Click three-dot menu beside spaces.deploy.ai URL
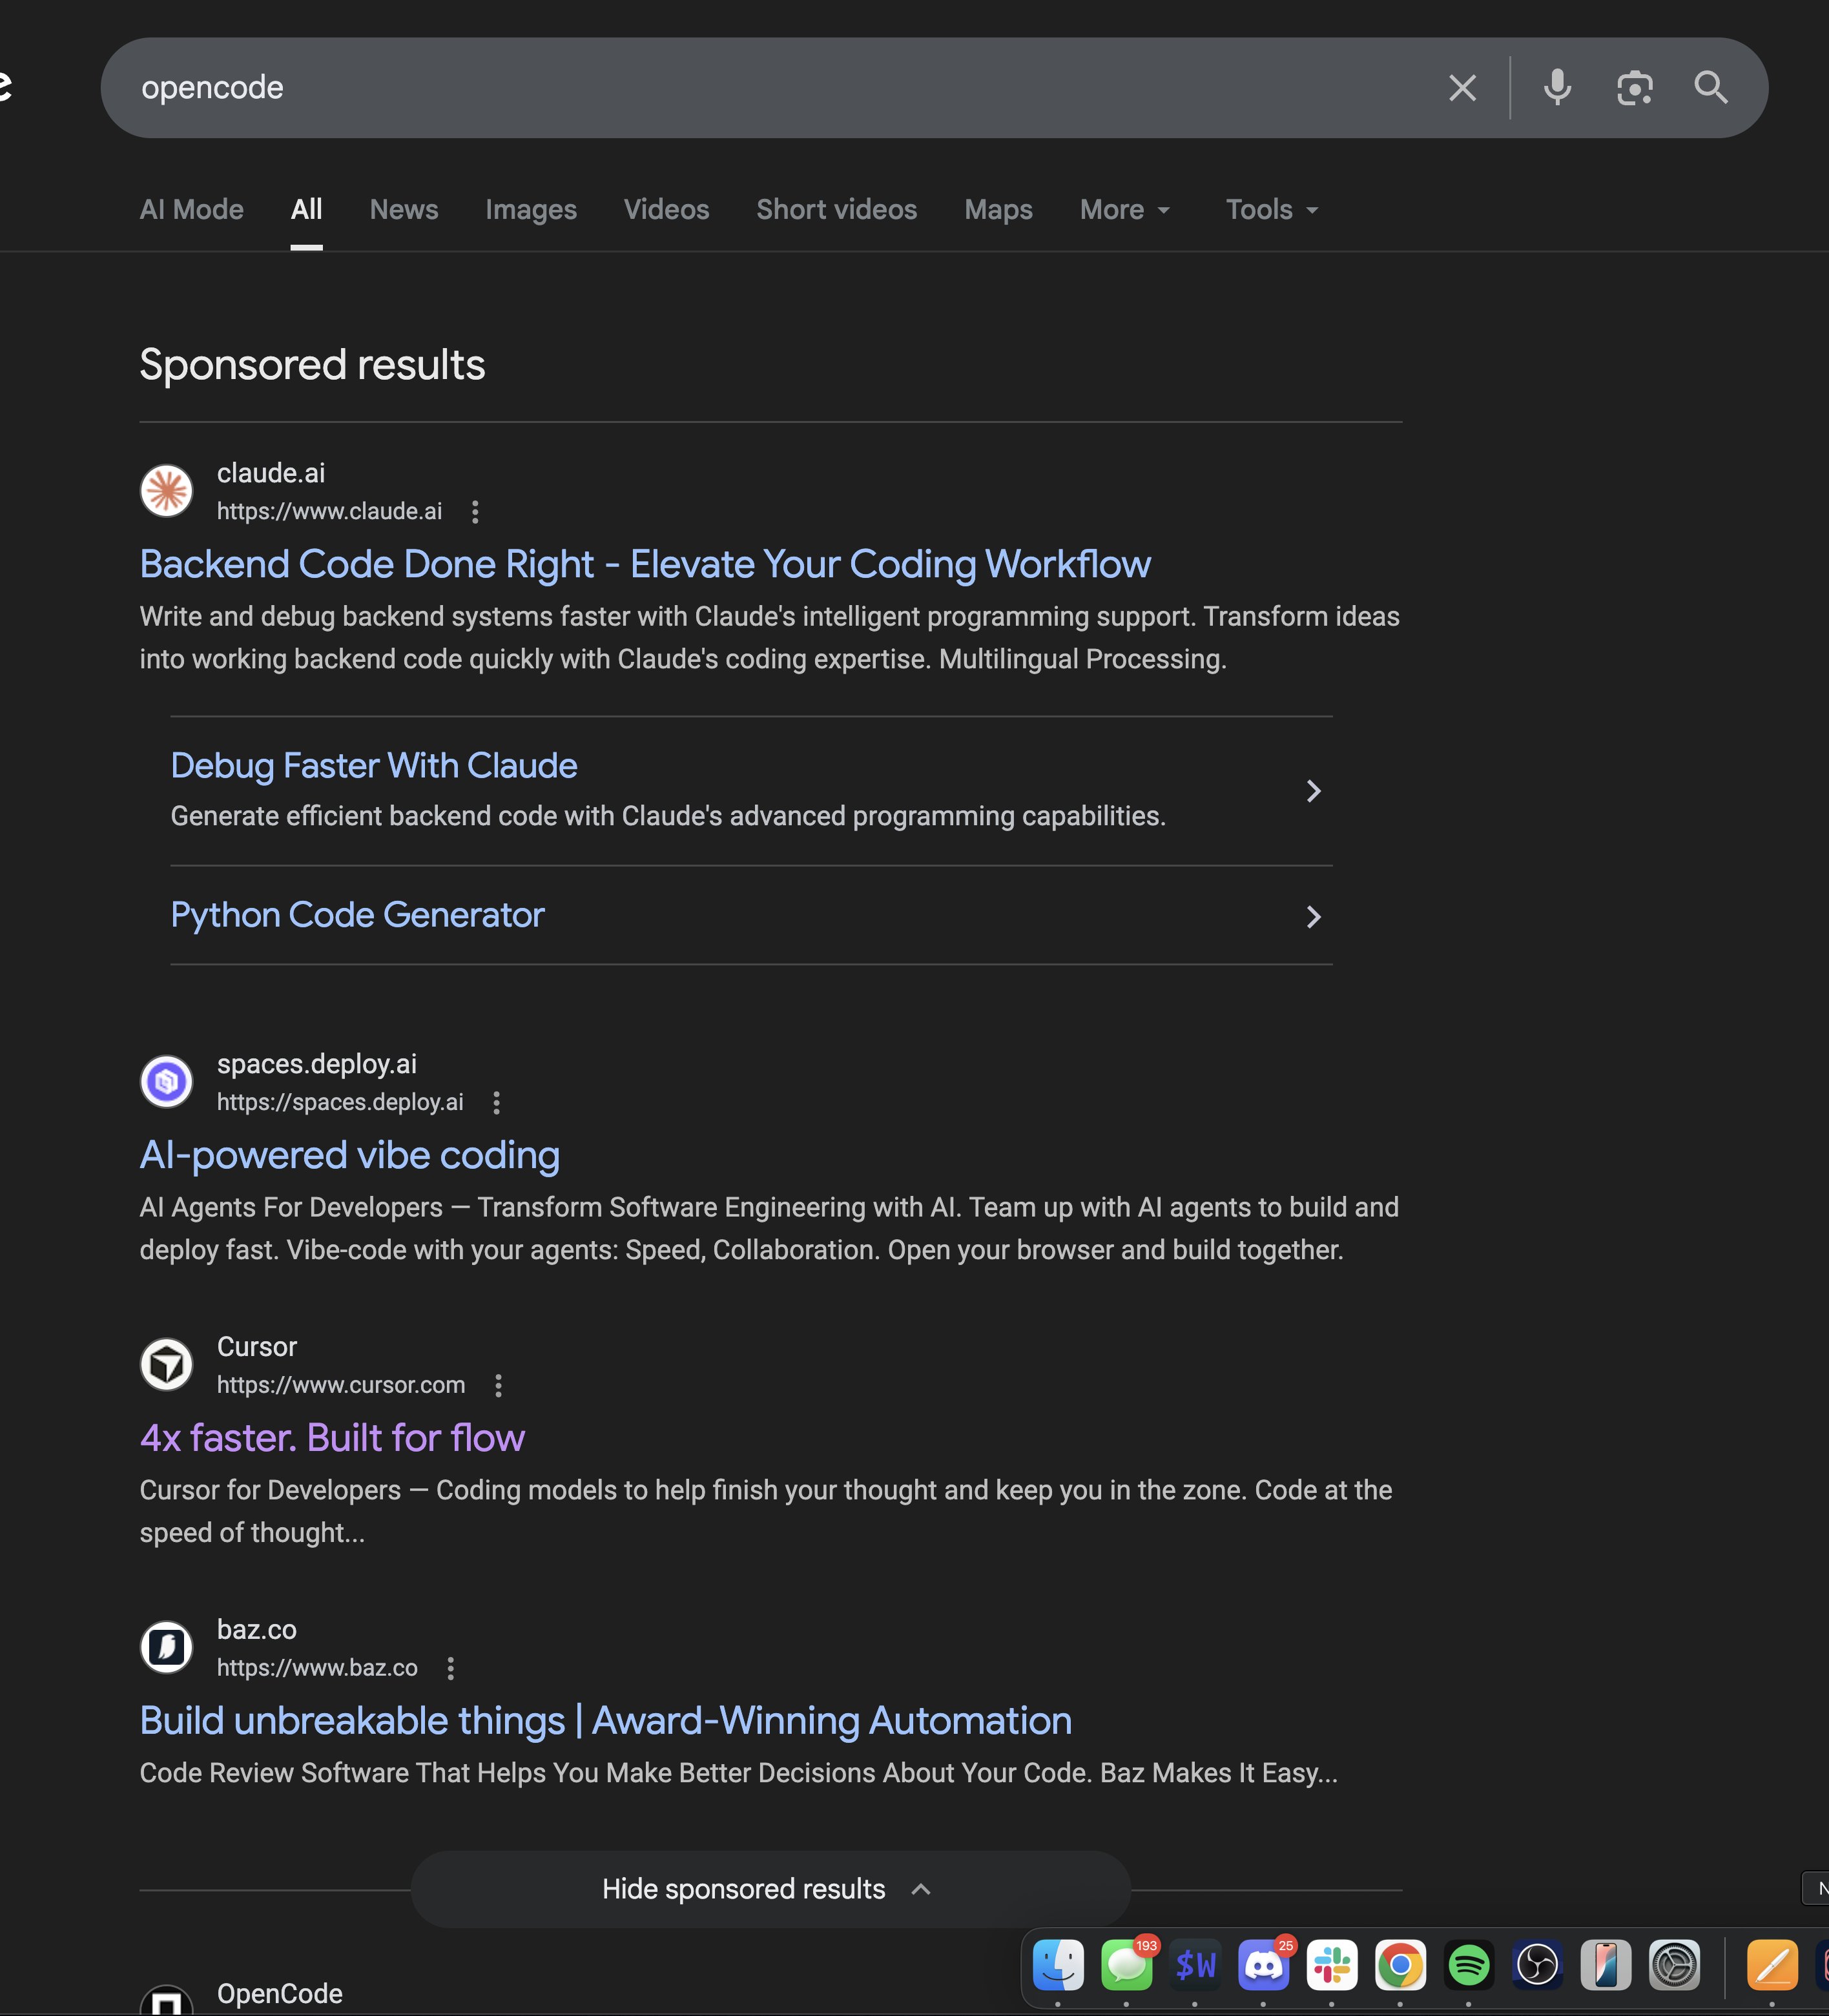 [x=496, y=1102]
